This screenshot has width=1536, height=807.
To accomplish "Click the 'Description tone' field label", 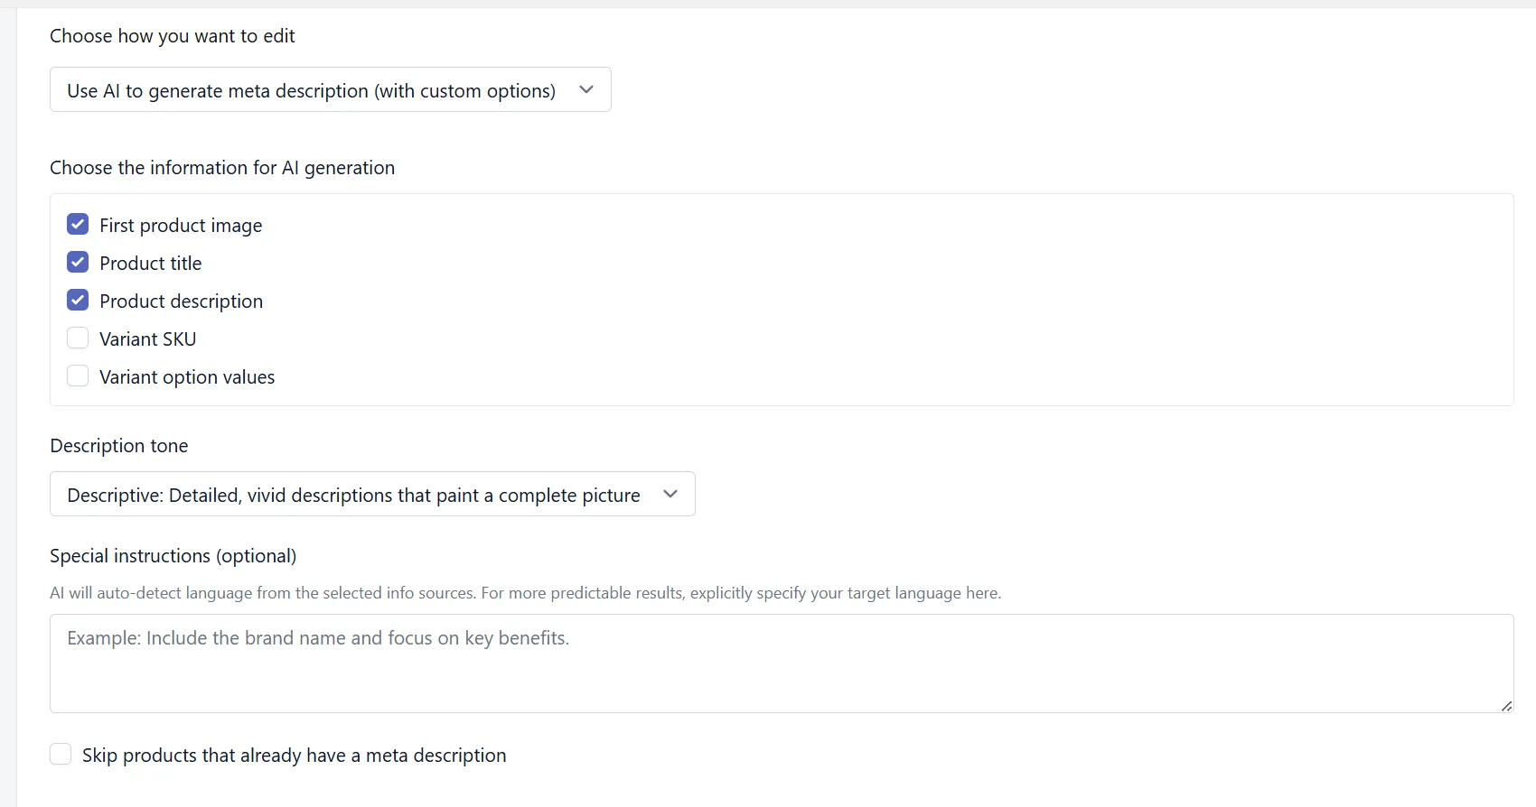I will coord(119,445).
